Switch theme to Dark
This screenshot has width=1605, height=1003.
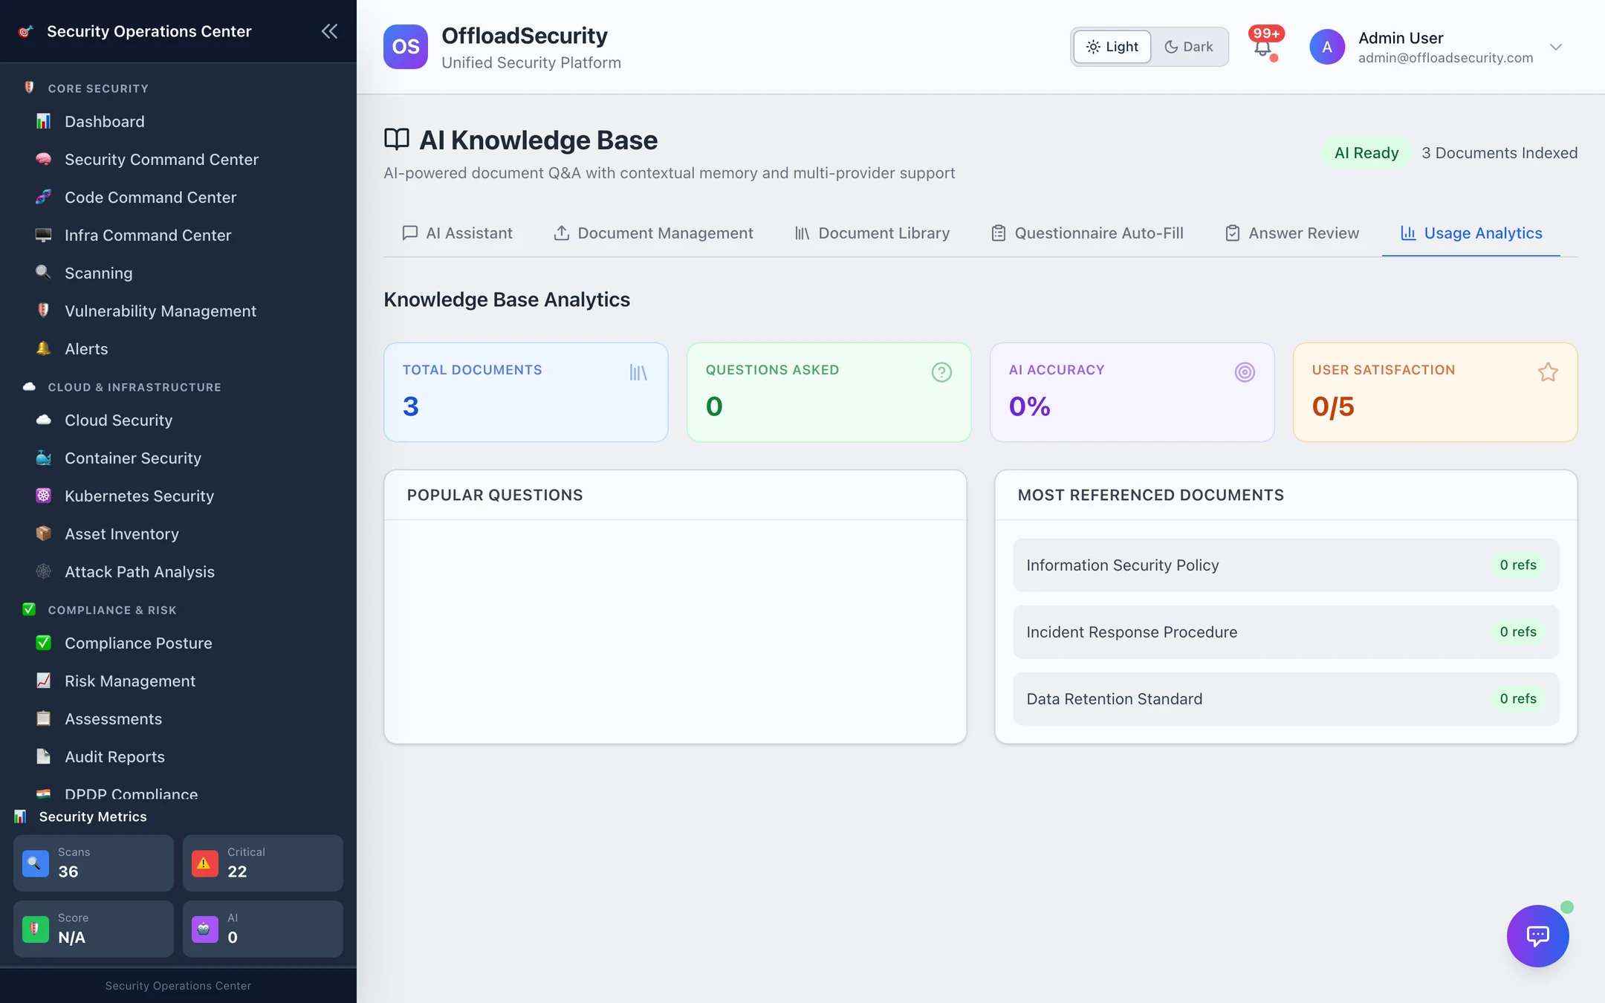pyautogui.click(x=1189, y=47)
